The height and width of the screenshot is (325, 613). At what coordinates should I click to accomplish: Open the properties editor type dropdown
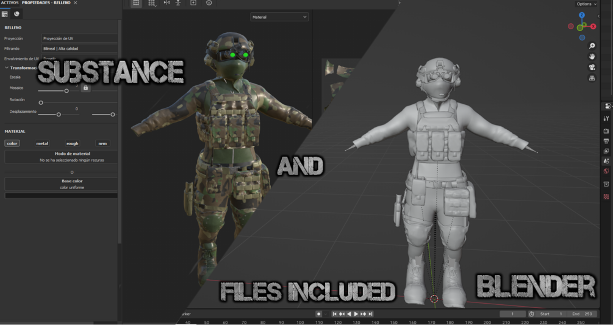[x=608, y=106]
